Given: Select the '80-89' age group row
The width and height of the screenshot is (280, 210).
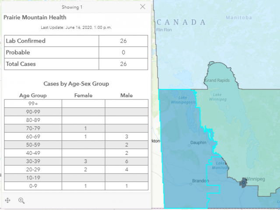Looking at the screenshot, I should 76,120.
